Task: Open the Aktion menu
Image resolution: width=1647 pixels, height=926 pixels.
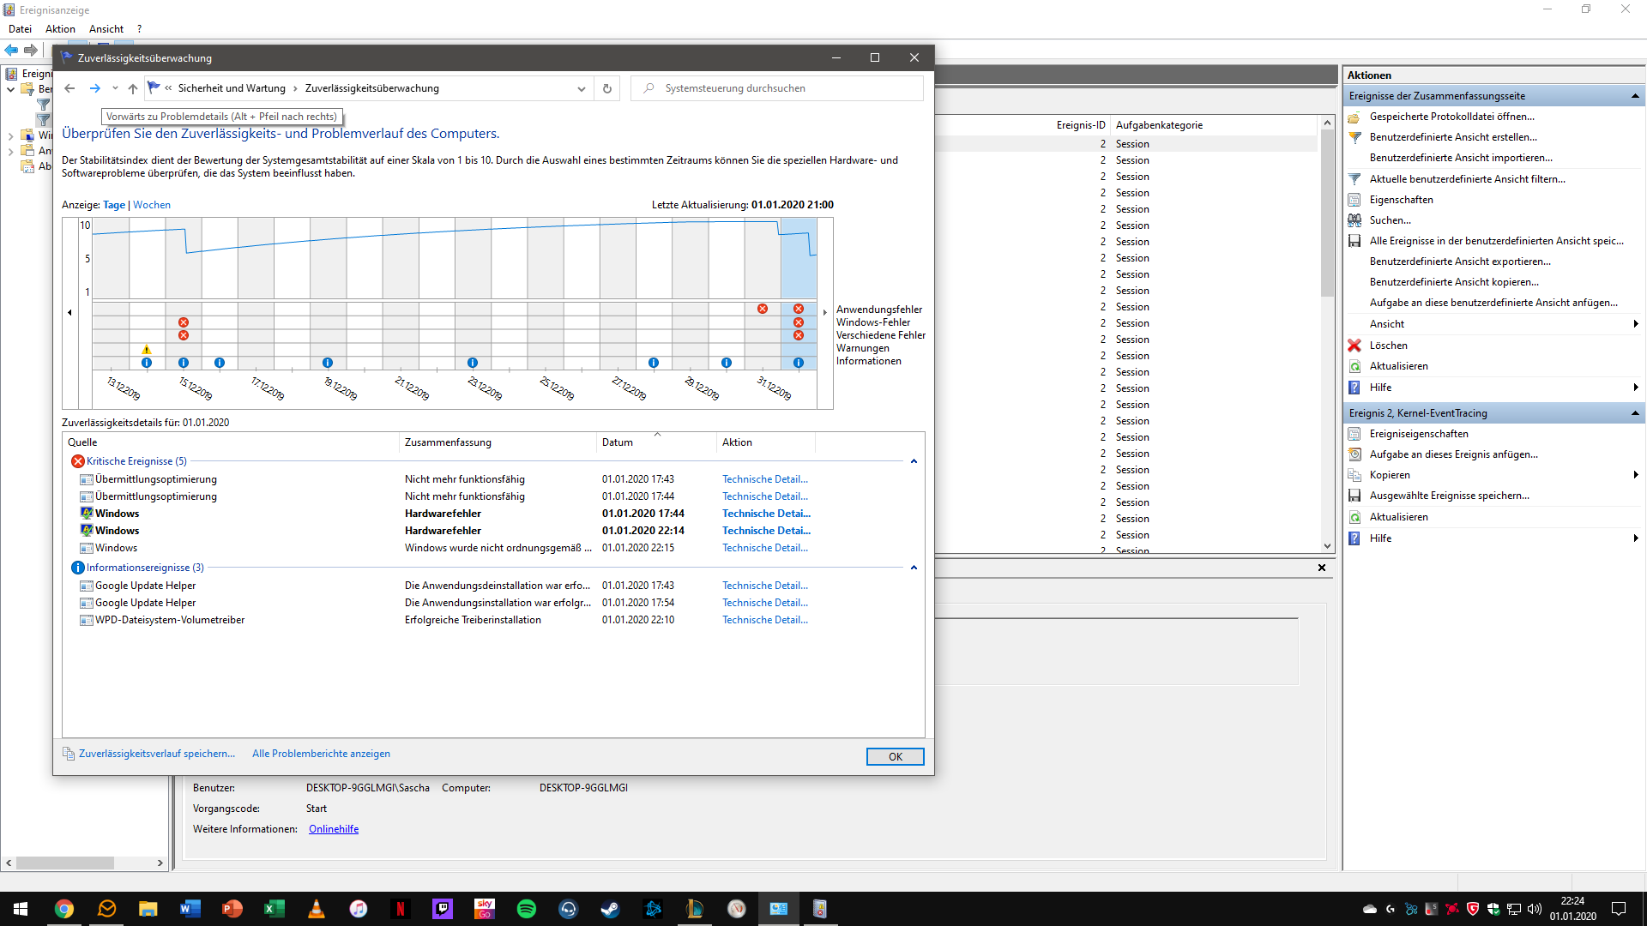Action: click(x=60, y=29)
